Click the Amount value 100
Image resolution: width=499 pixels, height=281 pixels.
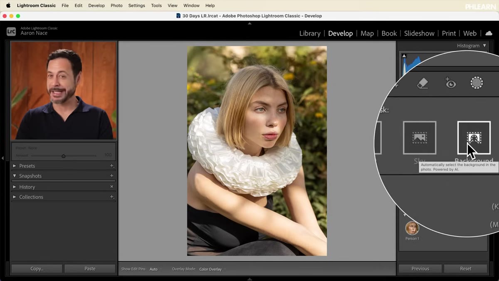click(108, 155)
